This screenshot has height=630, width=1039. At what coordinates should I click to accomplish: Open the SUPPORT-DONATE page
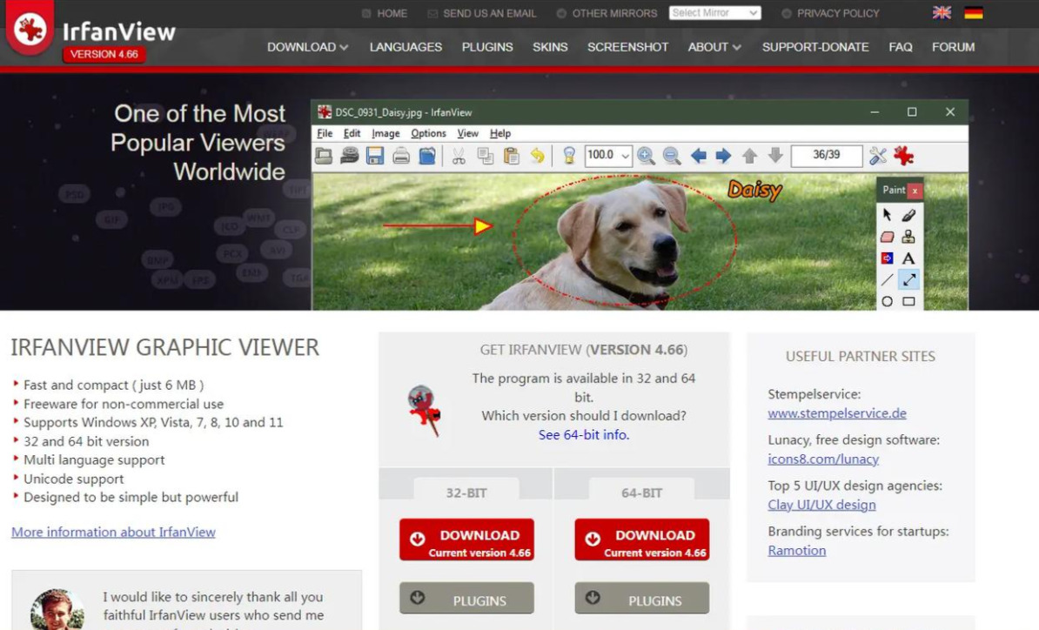point(815,47)
